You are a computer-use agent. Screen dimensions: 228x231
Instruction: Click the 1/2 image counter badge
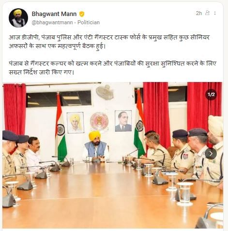click(x=211, y=95)
